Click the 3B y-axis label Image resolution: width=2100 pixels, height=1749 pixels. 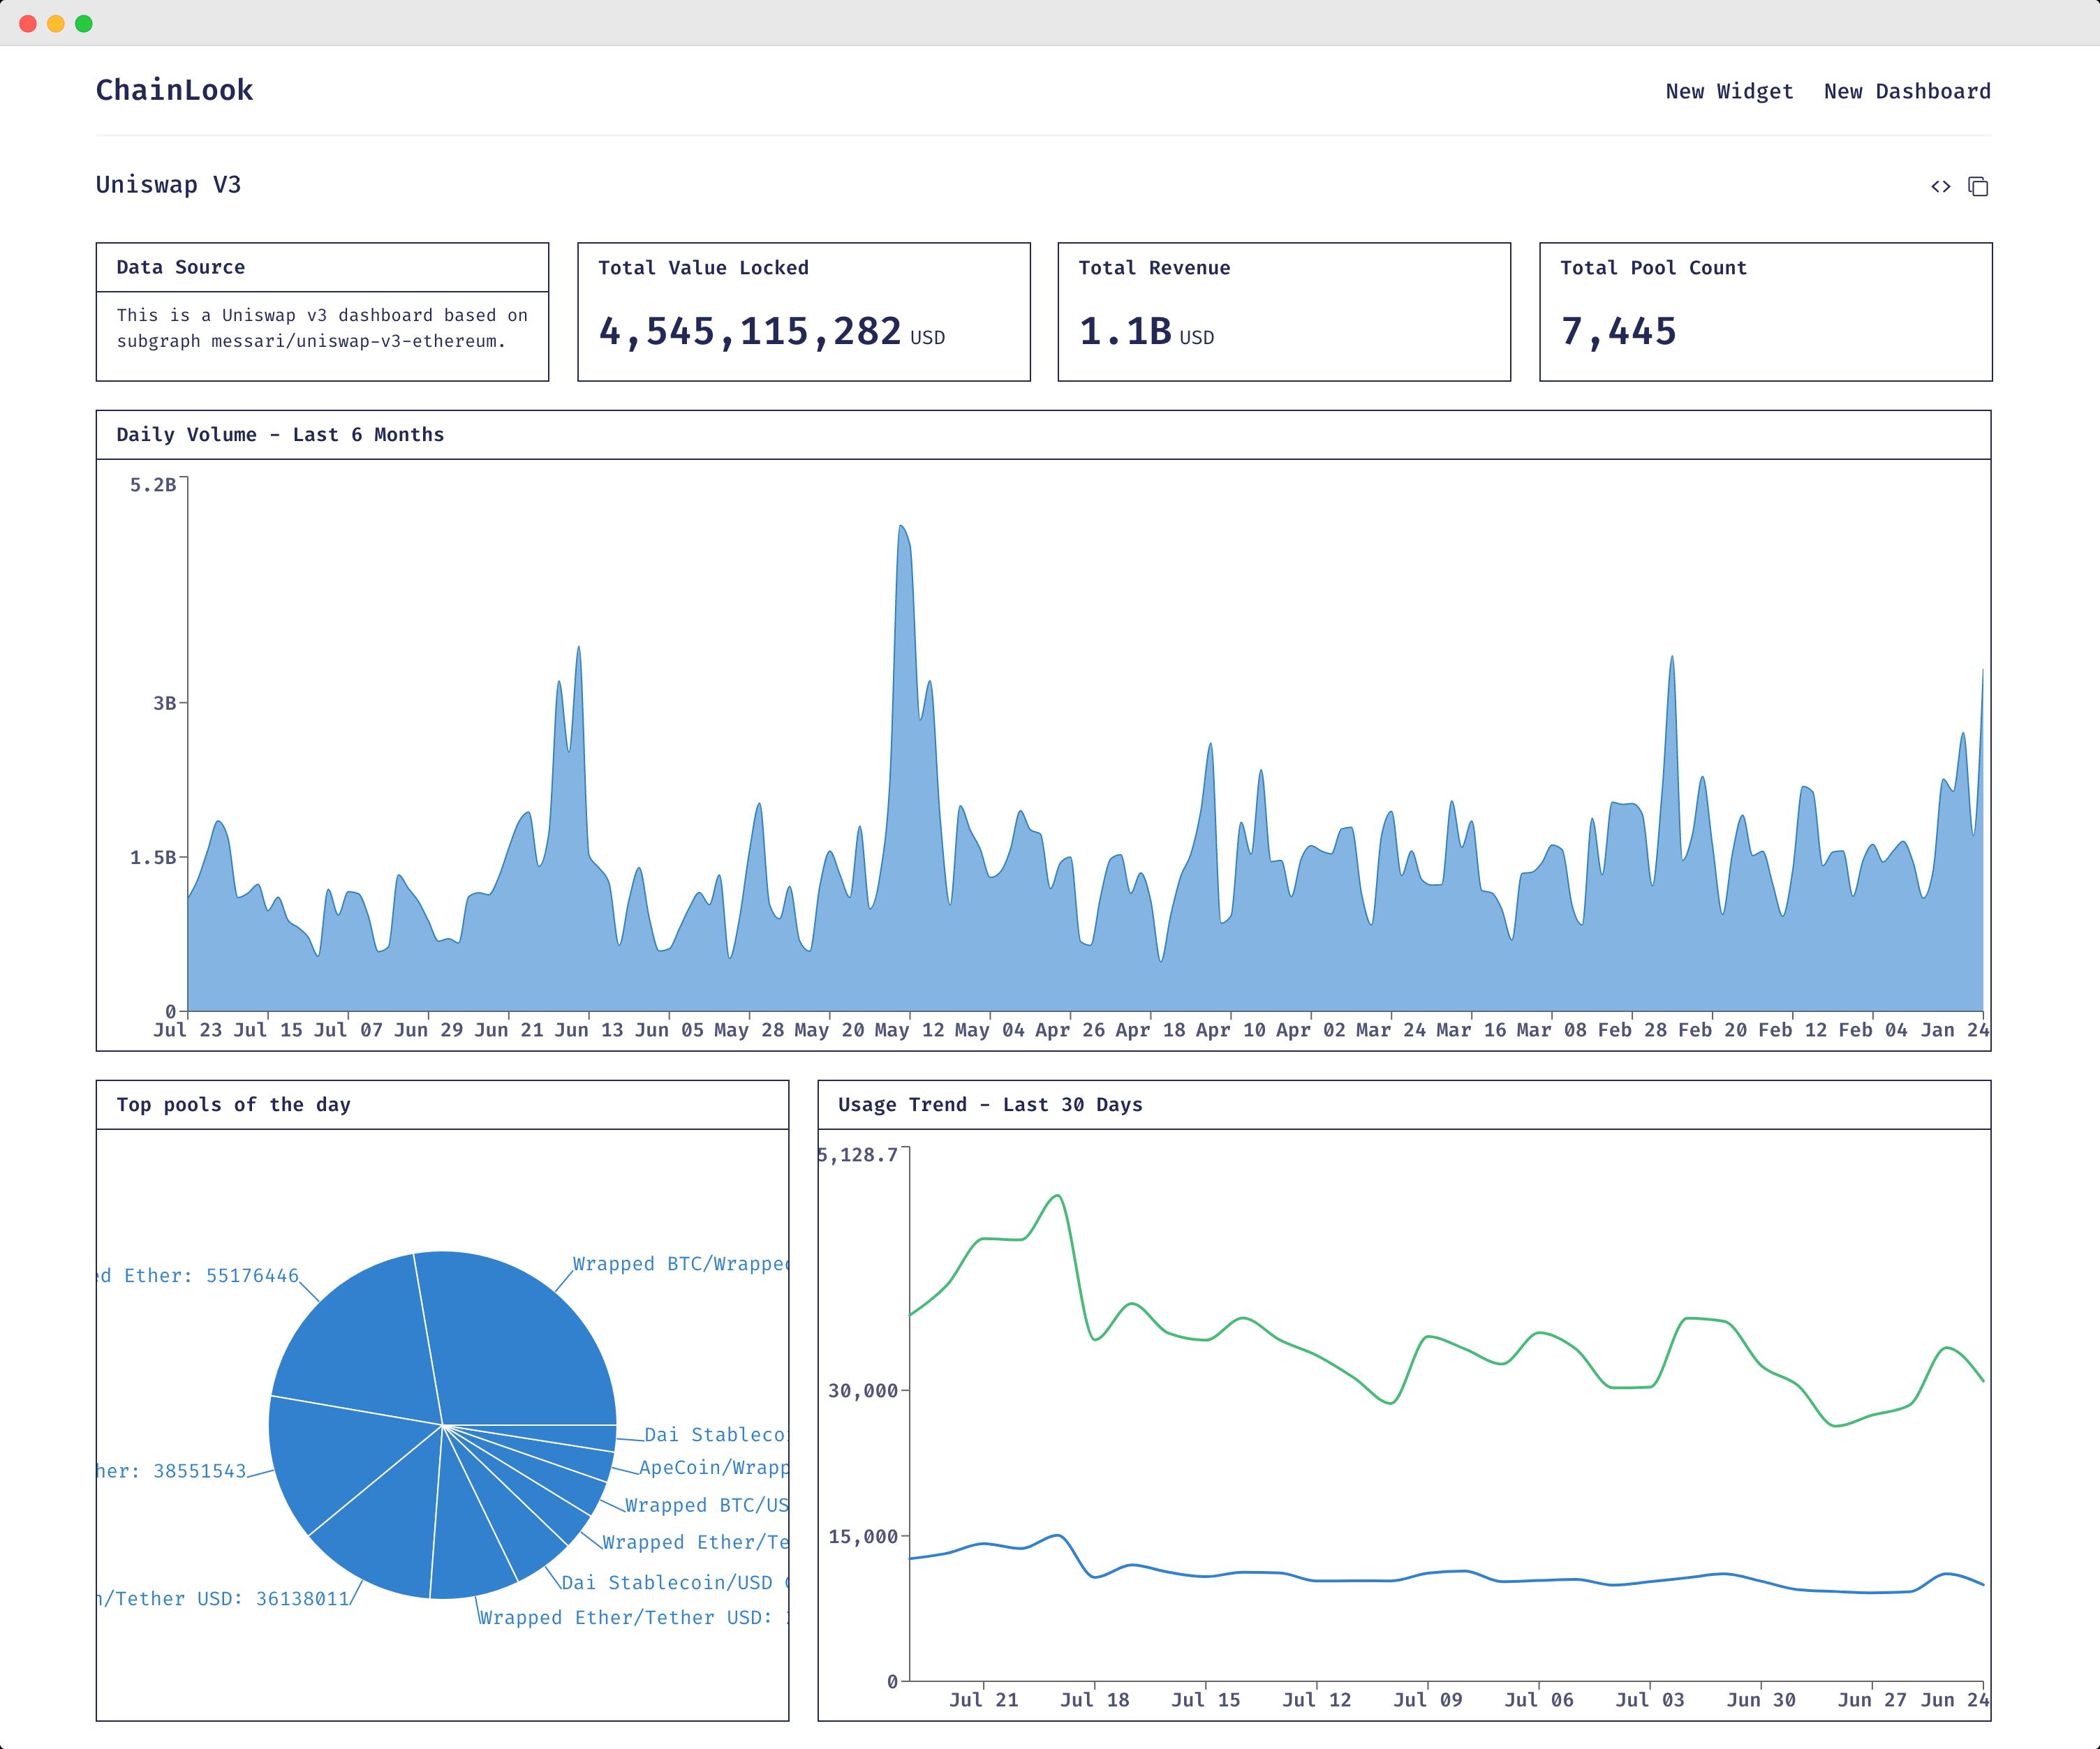[164, 703]
